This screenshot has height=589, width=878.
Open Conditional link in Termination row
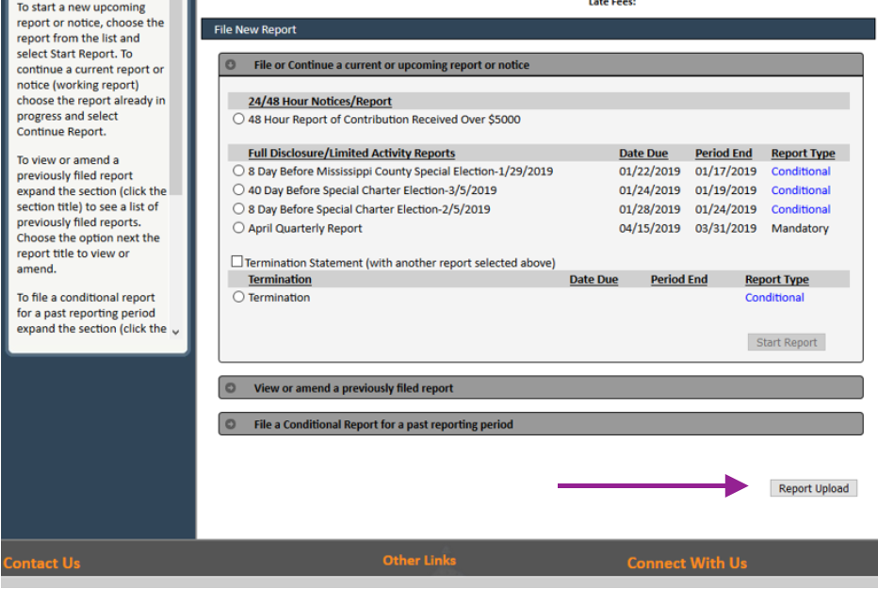tap(774, 297)
